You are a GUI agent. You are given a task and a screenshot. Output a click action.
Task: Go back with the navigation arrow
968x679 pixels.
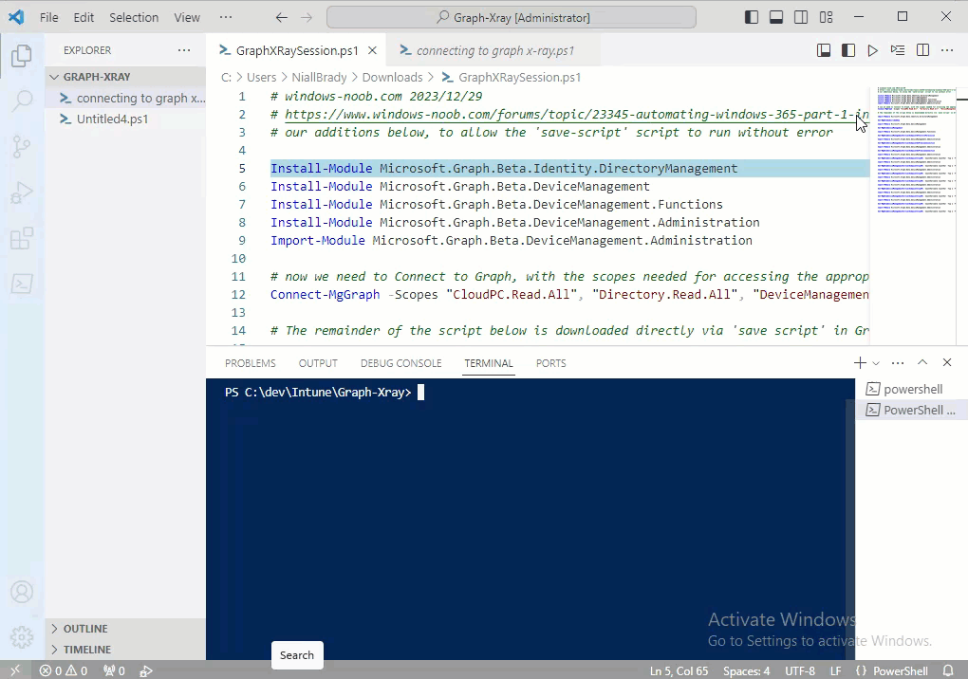tap(282, 18)
